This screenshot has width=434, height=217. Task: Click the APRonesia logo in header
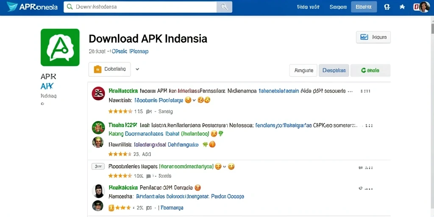coord(32,7)
